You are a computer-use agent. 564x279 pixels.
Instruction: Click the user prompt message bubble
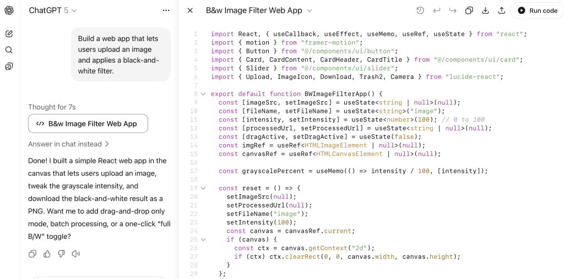[x=121, y=54]
